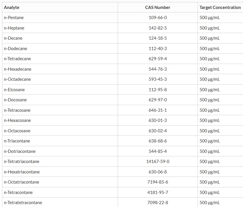Screen dimensions: 243x207
Task: Click the Target Concentration column header
Action: [x=220, y=8]
